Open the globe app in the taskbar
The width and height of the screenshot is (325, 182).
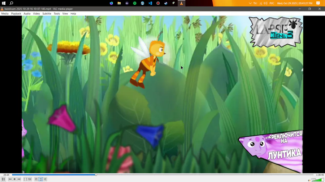click(142, 3)
